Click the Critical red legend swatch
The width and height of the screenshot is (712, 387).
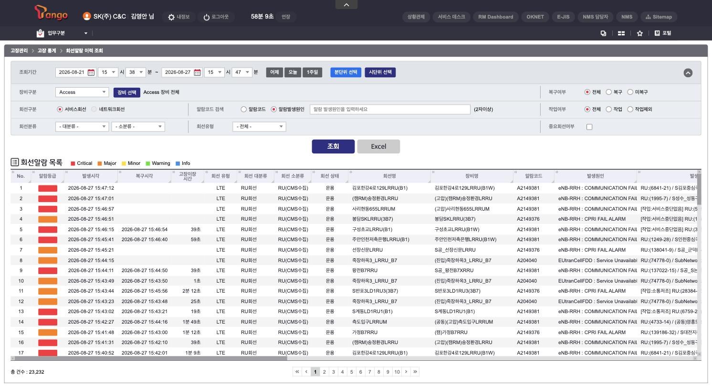[73, 163]
